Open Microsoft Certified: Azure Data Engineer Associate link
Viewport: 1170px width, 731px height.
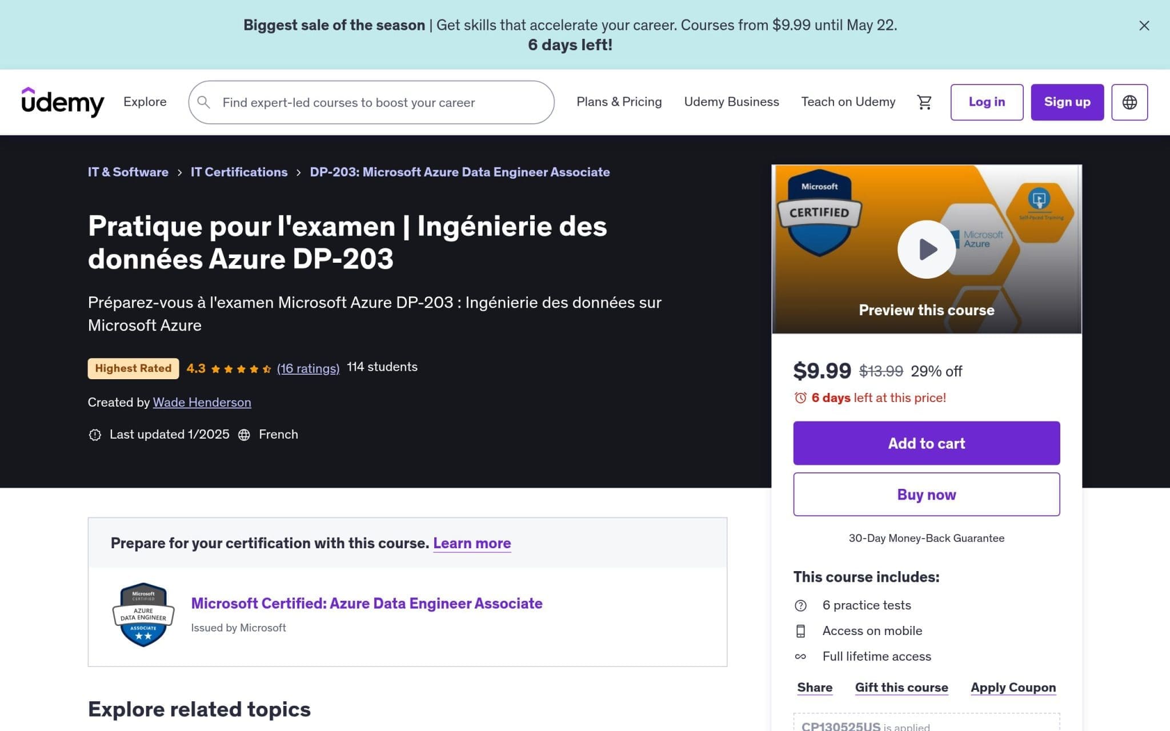[x=366, y=604]
